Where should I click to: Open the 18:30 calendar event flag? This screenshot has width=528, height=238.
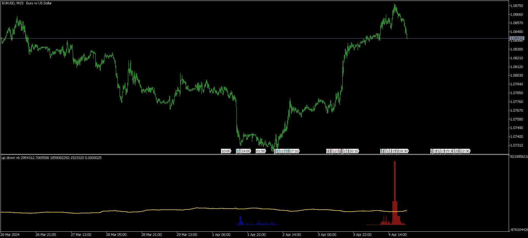point(404,151)
